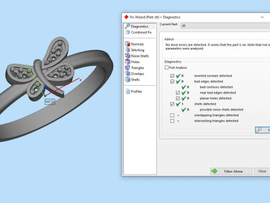The height and width of the screenshot is (203, 270).
Task: Select the Combined Fix cube icon
Action: 128,32
